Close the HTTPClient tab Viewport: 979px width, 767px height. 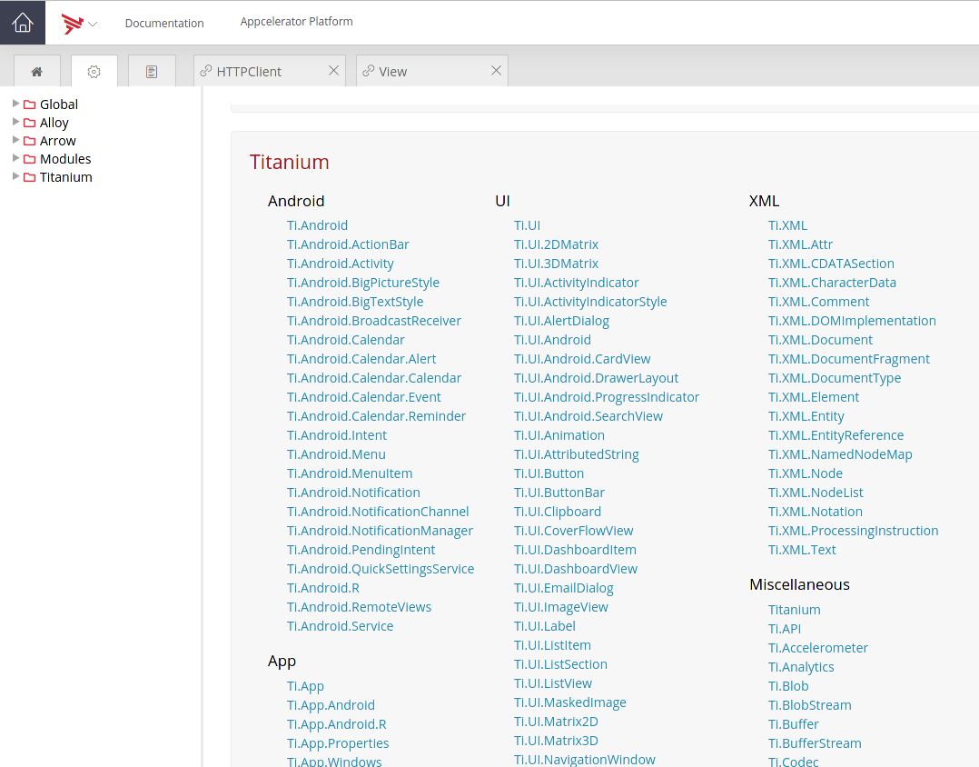pos(334,71)
